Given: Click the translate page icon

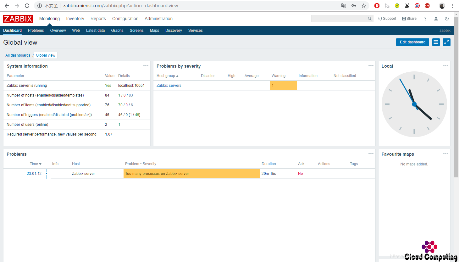Looking at the screenshot, I should [x=344, y=6].
